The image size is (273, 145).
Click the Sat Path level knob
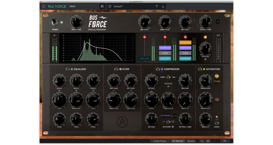click(185, 21)
